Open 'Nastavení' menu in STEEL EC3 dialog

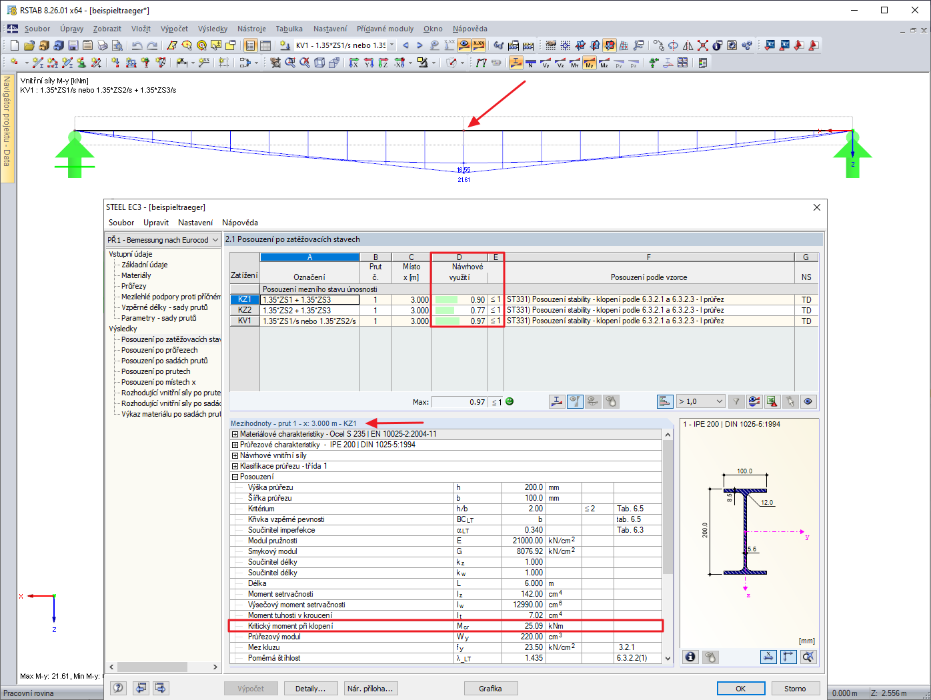[195, 223]
